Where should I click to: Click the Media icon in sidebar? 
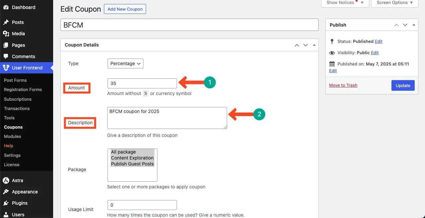(6, 34)
